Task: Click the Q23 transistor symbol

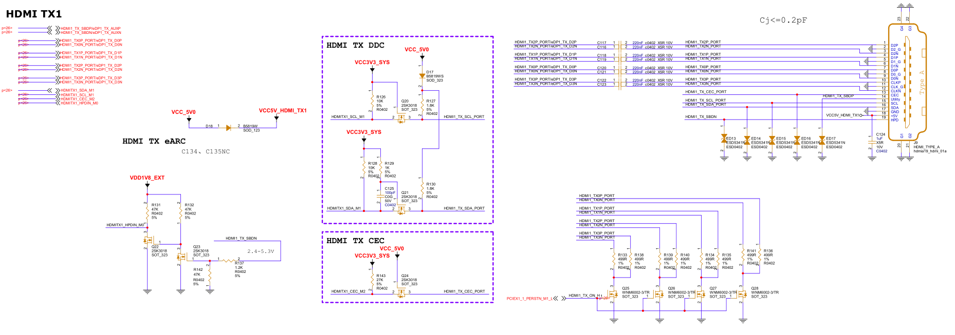Action: pyautogui.click(x=181, y=256)
